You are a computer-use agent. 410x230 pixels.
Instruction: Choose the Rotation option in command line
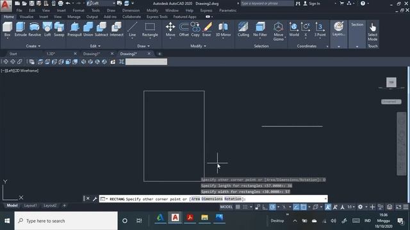[x=233, y=199]
